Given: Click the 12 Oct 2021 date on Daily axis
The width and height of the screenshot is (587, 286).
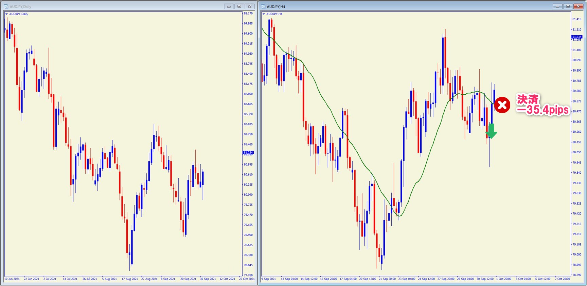Looking at the screenshot, I should 227,279.
